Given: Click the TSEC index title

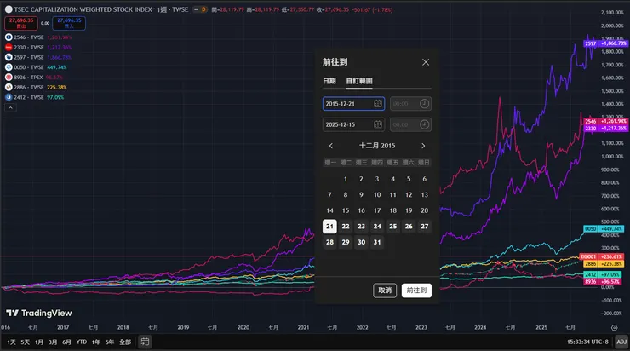Looking at the screenshot, I should pyautogui.click(x=83, y=9).
